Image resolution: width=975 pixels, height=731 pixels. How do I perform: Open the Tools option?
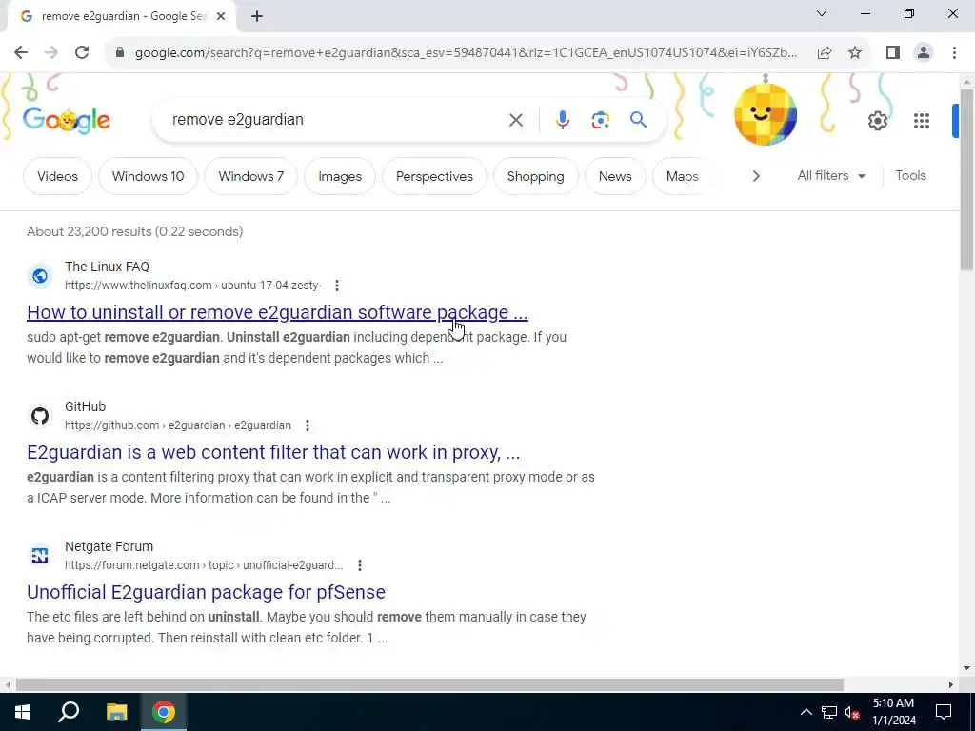coord(910,176)
